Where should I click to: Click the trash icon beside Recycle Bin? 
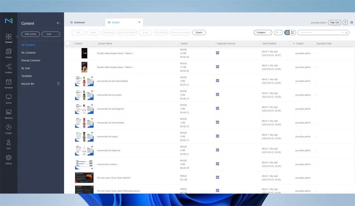point(59,84)
